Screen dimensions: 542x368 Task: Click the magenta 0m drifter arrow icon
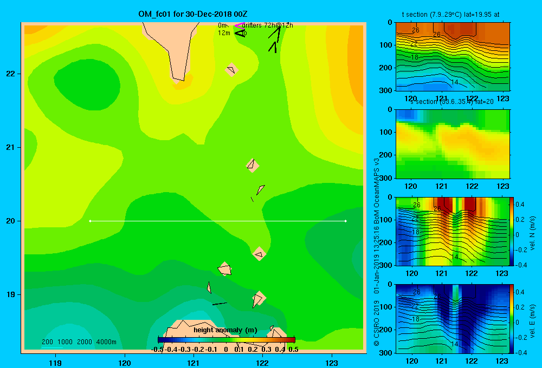tap(239, 25)
